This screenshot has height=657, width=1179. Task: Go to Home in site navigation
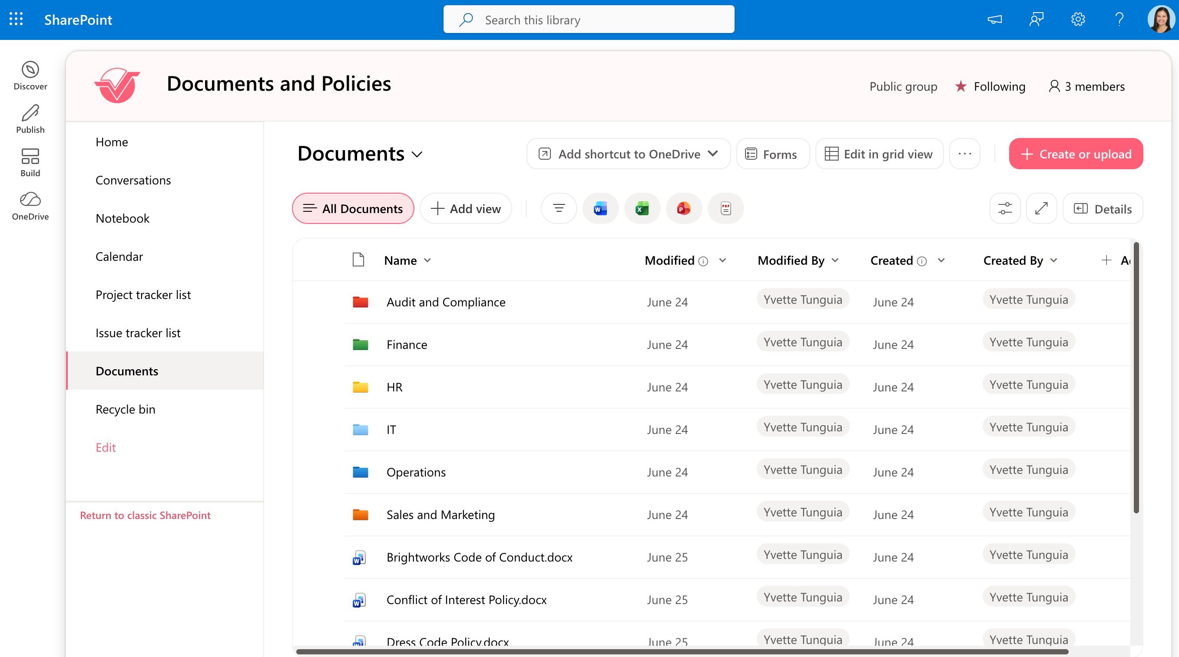tap(112, 142)
